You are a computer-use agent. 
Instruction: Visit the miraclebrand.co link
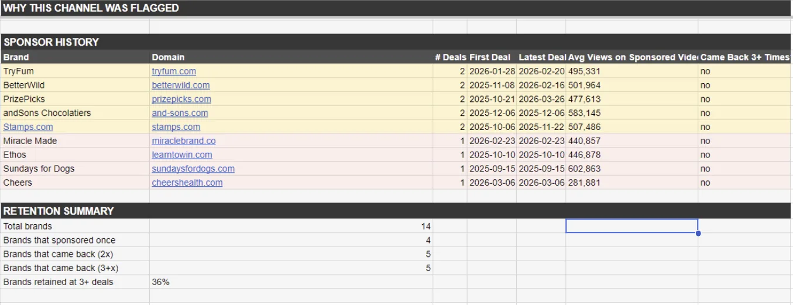pyautogui.click(x=184, y=141)
